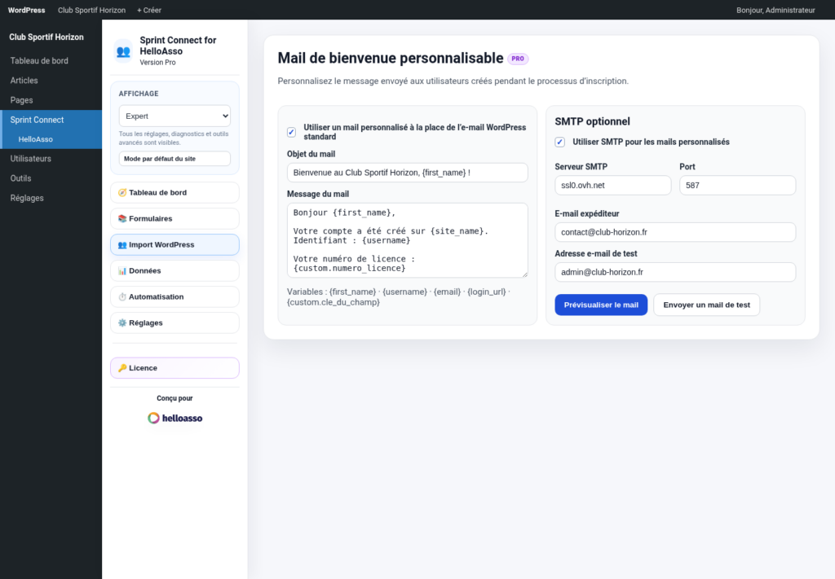This screenshot has height=579, width=835.
Task: Click + Créer in the admin bar
Action: (149, 10)
